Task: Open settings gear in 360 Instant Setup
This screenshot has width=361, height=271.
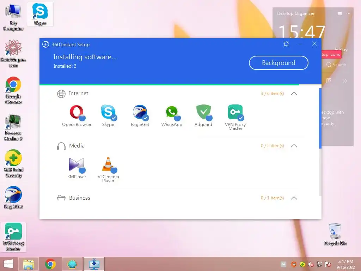Action: 286,44
